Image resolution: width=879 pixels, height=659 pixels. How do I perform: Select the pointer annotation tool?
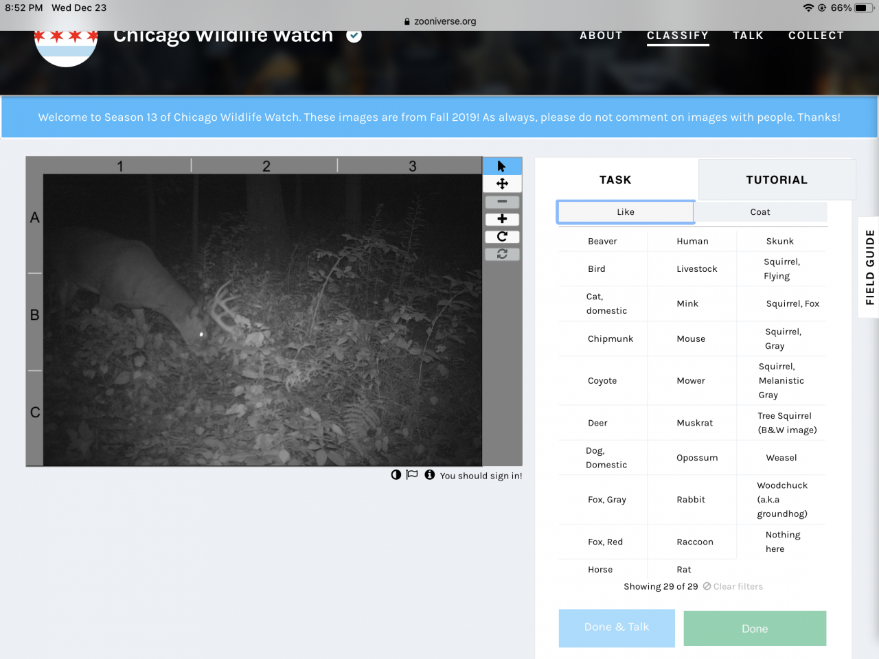click(x=502, y=166)
